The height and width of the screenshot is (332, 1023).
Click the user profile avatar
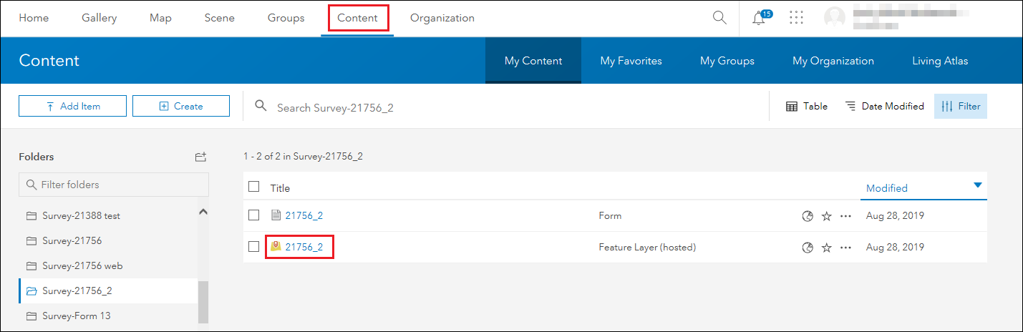pyautogui.click(x=836, y=19)
